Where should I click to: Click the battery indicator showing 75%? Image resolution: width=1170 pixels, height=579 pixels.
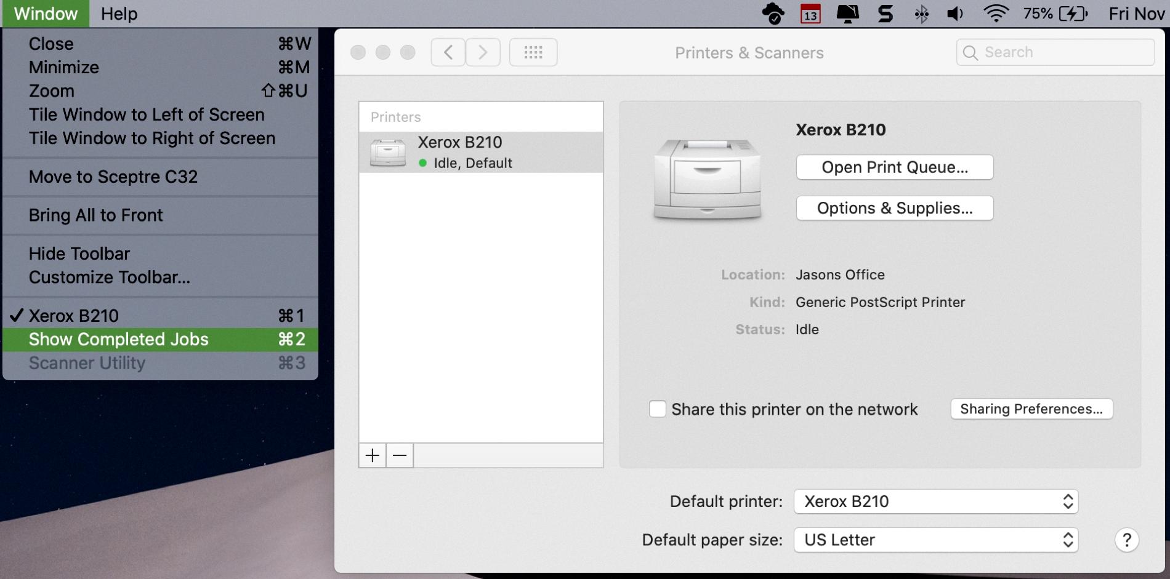coord(1054,13)
